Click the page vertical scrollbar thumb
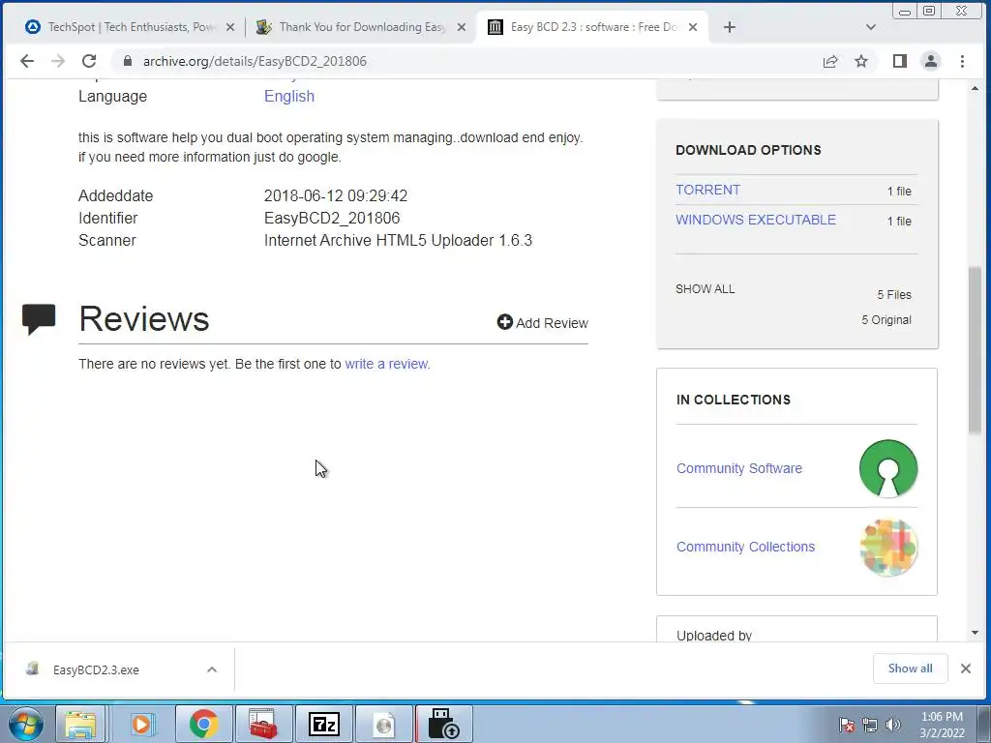Screen dimensions: 991x743 975,350
